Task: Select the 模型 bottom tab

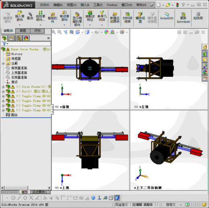Action: click(x=25, y=192)
